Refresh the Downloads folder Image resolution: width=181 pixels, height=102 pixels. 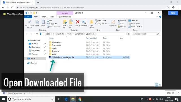click(129, 34)
